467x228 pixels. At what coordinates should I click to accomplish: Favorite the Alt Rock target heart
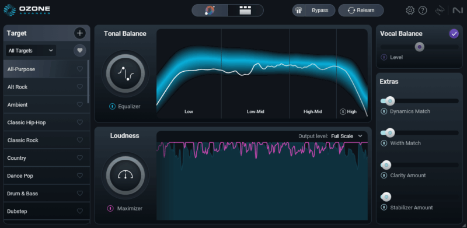[80, 87]
